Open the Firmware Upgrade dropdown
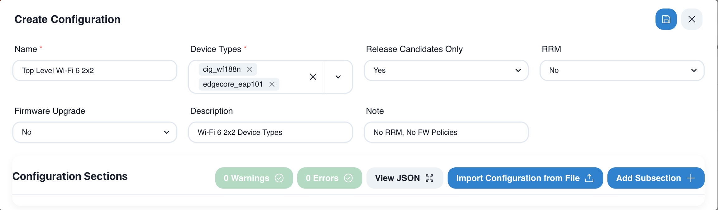The image size is (718, 210). click(x=95, y=132)
